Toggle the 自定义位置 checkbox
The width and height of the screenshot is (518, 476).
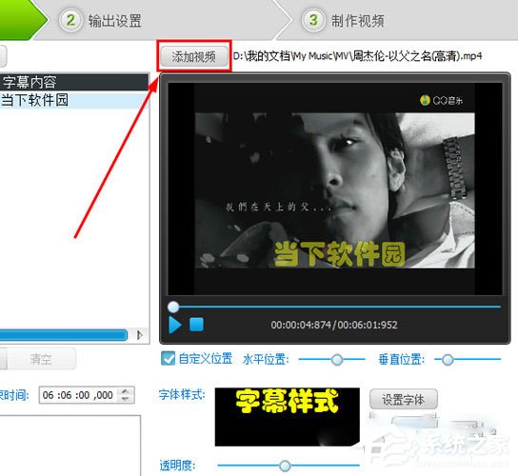click(x=168, y=359)
